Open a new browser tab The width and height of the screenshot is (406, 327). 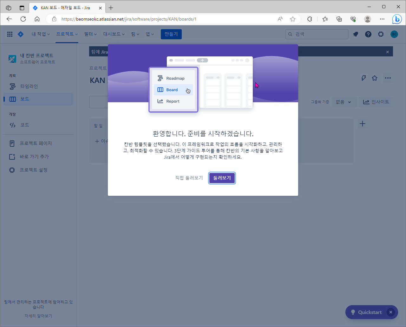[x=111, y=8]
